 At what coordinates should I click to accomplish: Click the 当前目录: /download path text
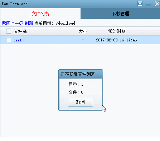point(55,23)
